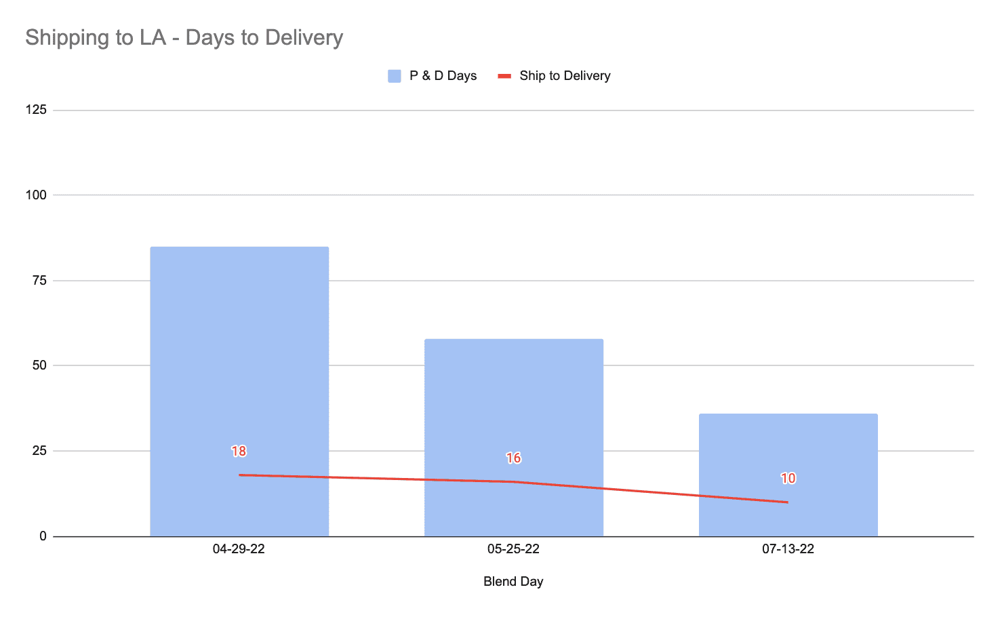The width and height of the screenshot is (1002, 617).
Task: Select the red data label '10'
Action: coord(788,479)
